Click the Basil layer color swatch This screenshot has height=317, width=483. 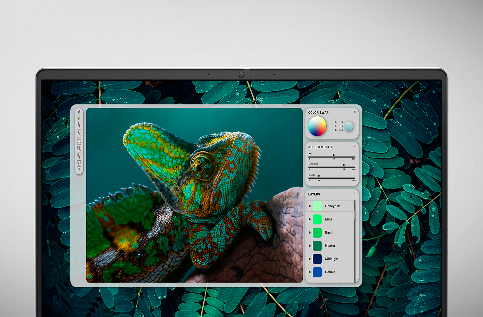pos(317,233)
